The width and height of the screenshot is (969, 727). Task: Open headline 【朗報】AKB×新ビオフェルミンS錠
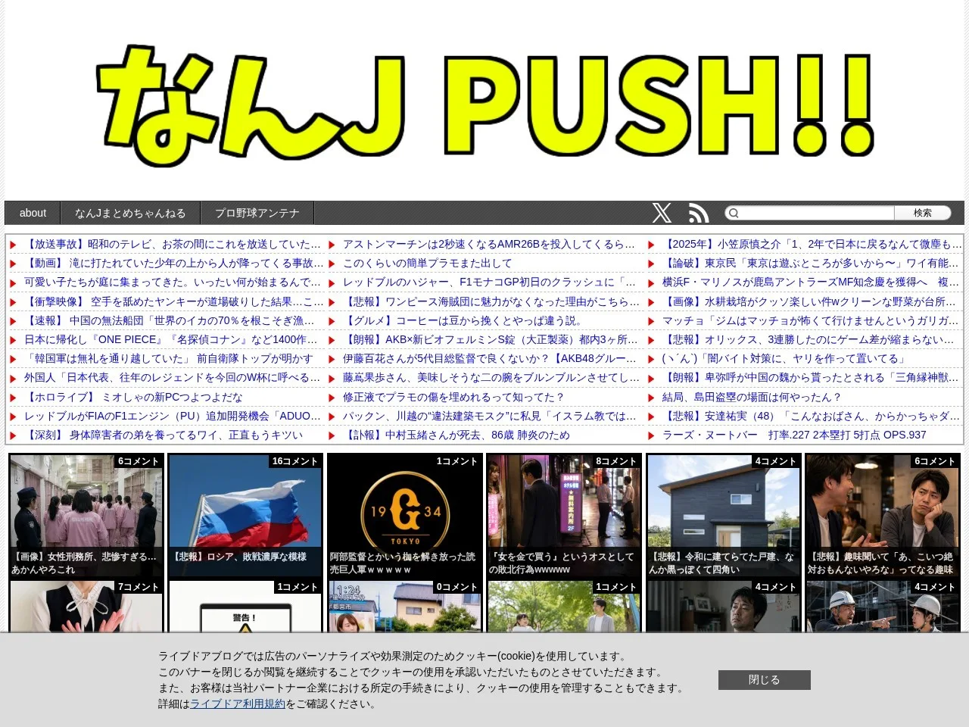[491, 339]
